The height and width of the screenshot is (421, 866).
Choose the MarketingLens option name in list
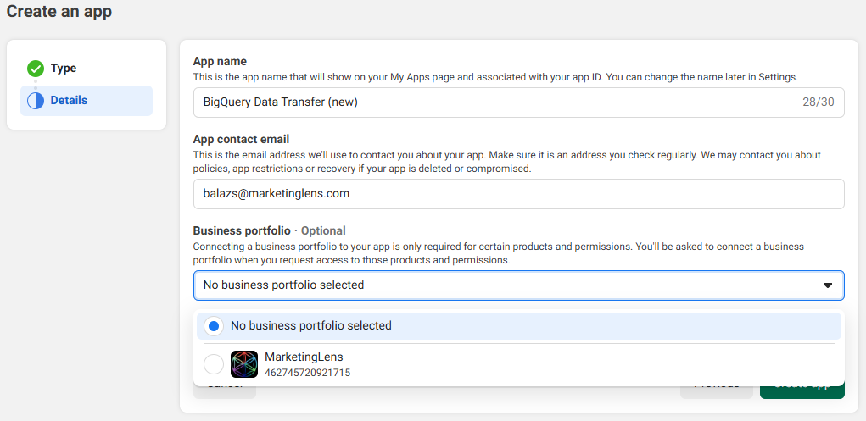tap(304, 357)
